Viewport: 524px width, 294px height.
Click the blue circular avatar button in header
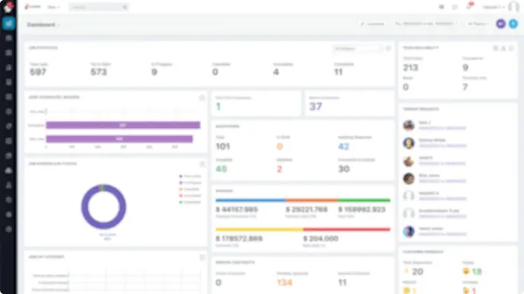click(513, 24)
